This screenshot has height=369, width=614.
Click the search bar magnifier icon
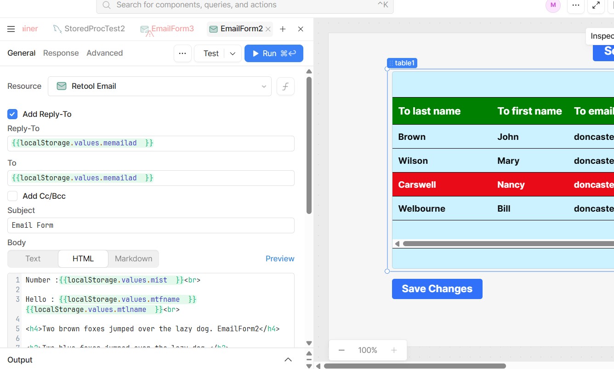click(107, 5)
